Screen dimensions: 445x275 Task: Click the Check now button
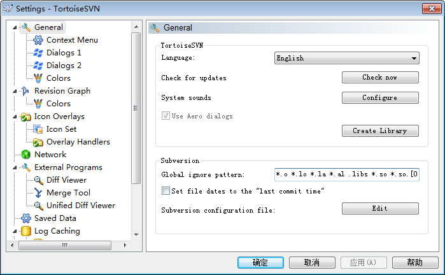(380, 77)
